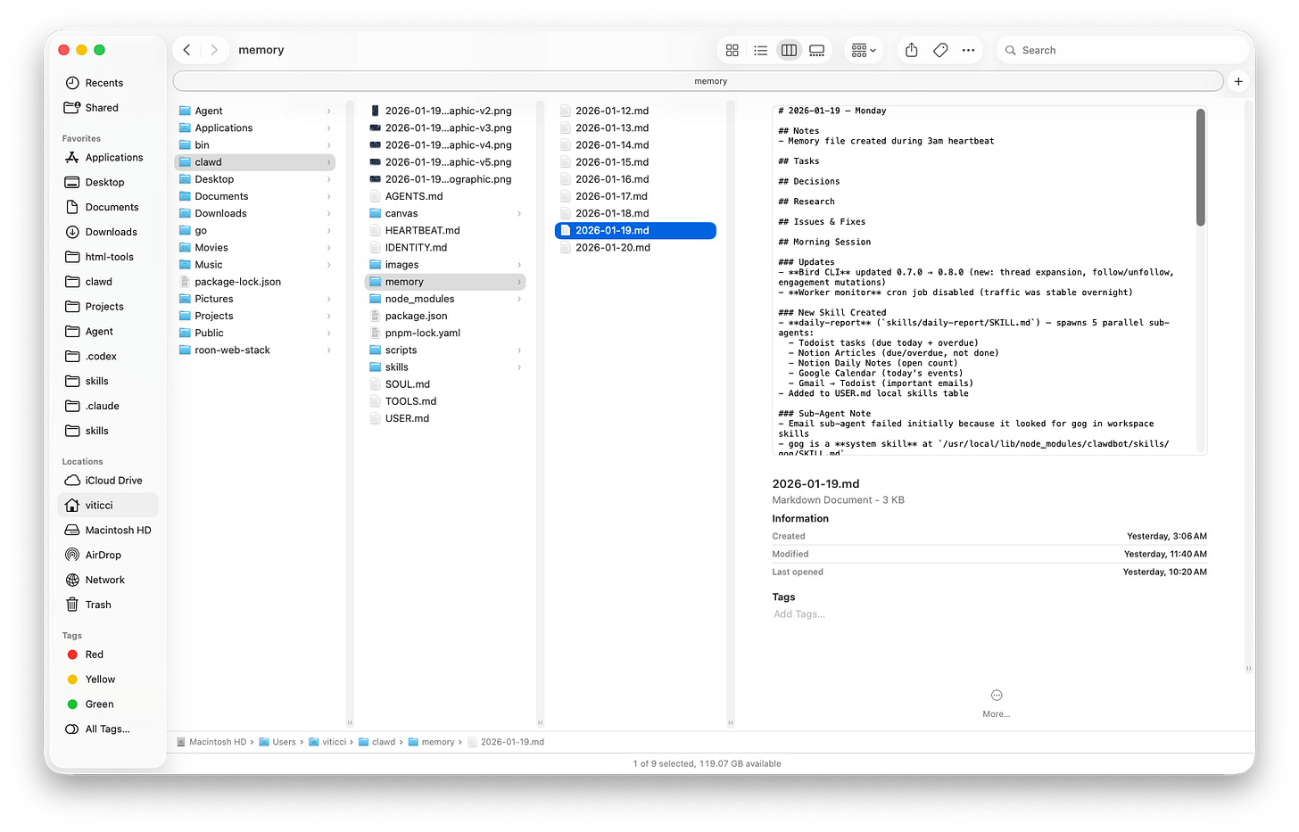Go forward with the right chevron button
This screenshot has height=832, width=1299.
pos(214,50)
